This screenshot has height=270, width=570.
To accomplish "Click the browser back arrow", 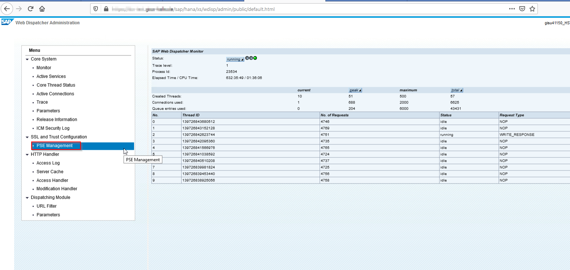I will tap(7, 9).
